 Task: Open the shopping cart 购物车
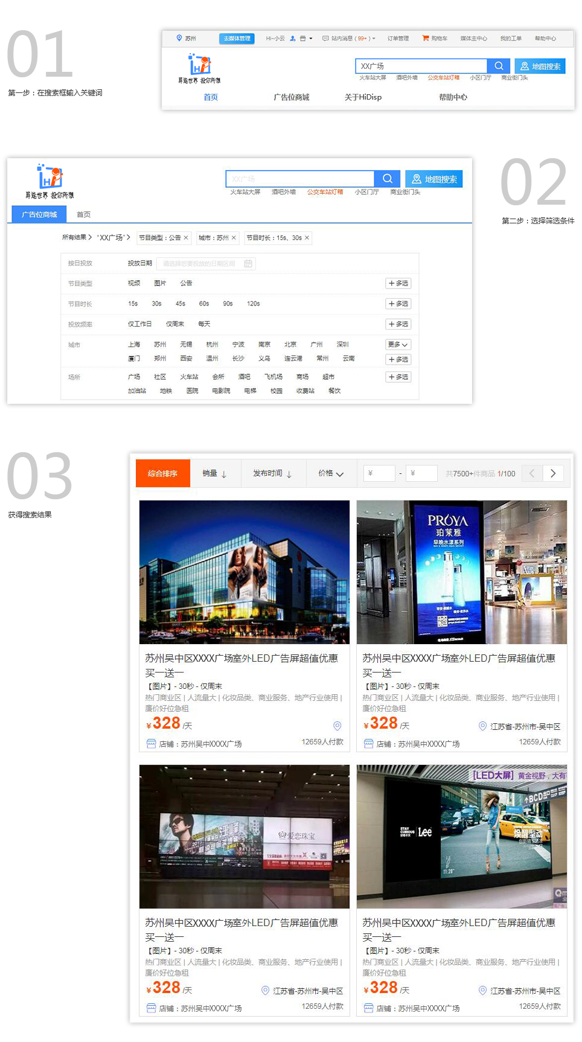point(435,38)
